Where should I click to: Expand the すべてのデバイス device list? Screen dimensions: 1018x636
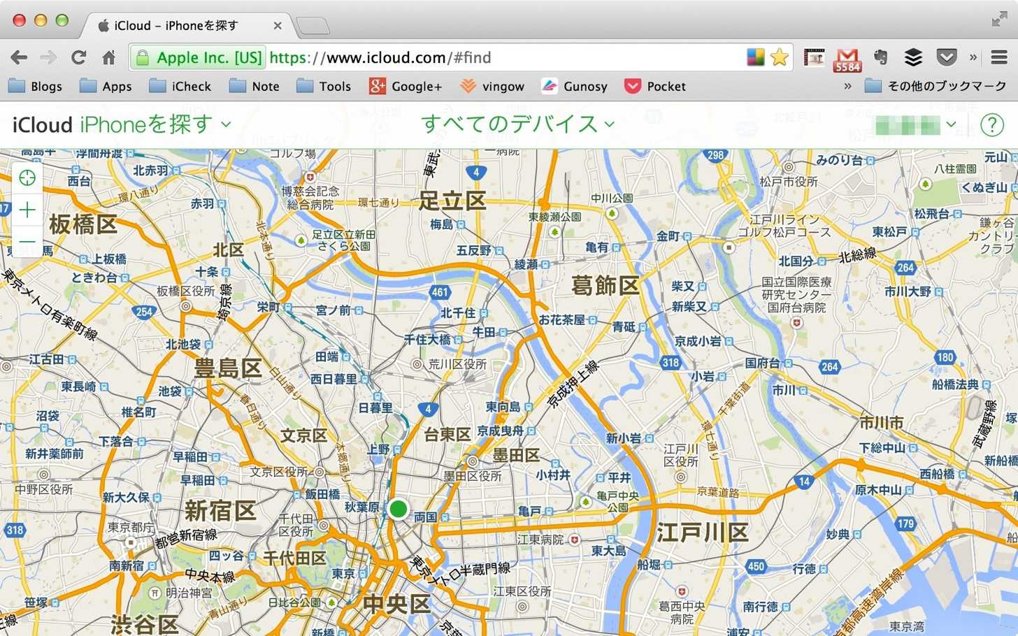[x=517, y=124]
